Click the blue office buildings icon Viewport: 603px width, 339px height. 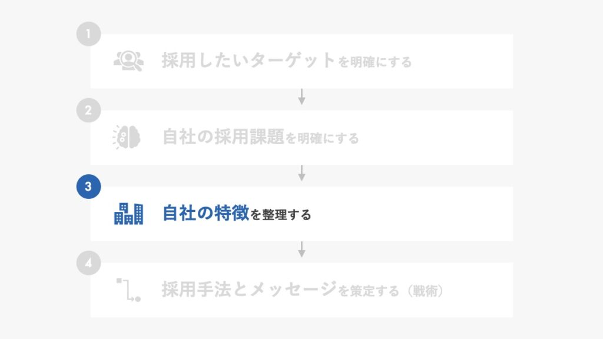tap(128, 214)
